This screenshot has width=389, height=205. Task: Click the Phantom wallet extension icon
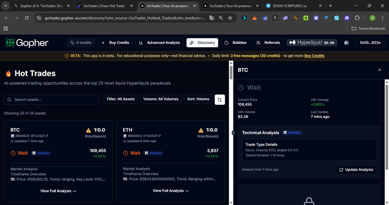click(285, 18)
